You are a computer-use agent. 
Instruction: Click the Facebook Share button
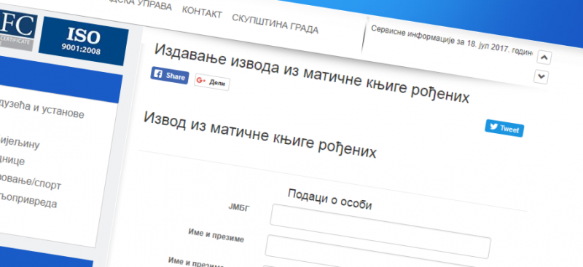[170, 76]
